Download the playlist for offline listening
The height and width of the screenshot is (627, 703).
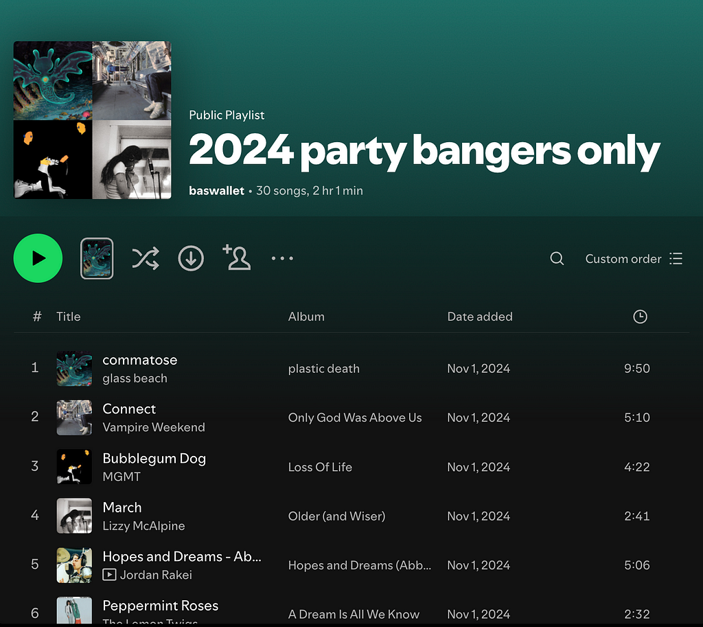pos(191,258)
